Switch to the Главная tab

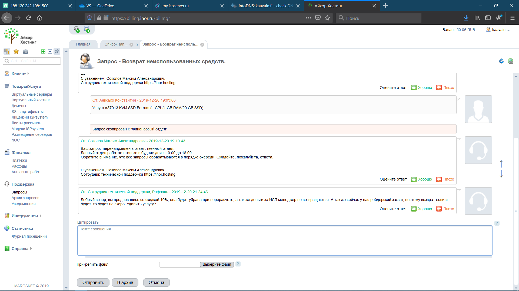(x=83, y=44)
